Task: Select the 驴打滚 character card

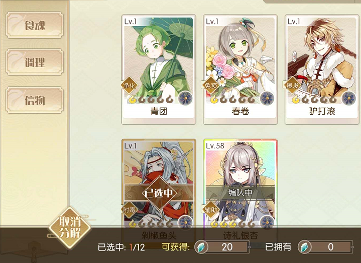Action: click(322, 70)
